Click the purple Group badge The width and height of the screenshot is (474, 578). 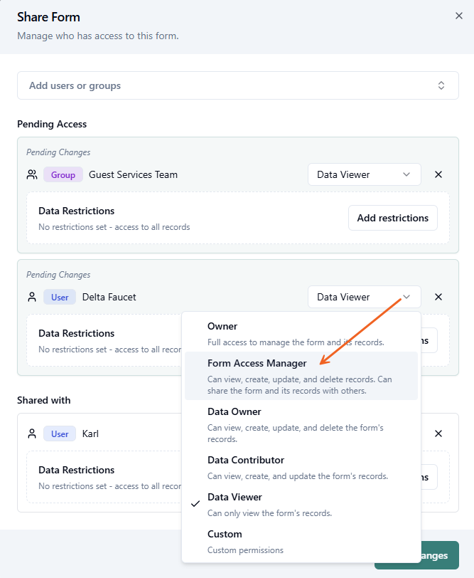point(63,174)
